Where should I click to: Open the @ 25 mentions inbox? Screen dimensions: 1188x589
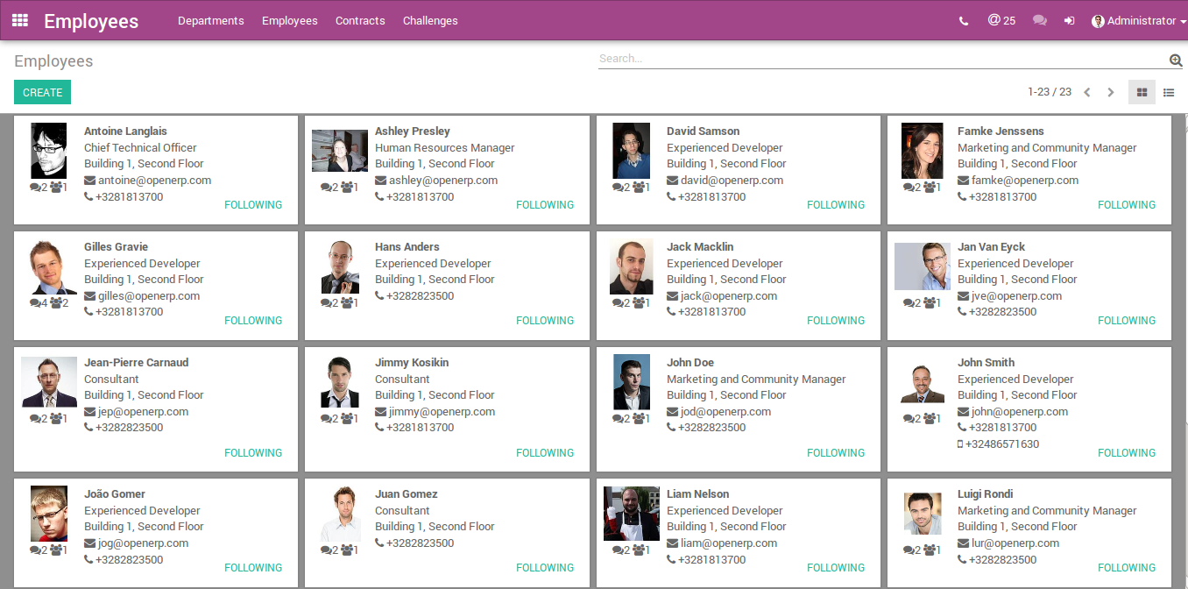pyautogui.click(x=1001, y=20)
